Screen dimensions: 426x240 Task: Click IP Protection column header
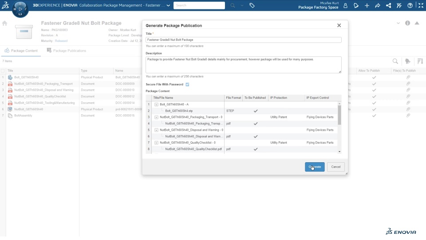(279, 98)
